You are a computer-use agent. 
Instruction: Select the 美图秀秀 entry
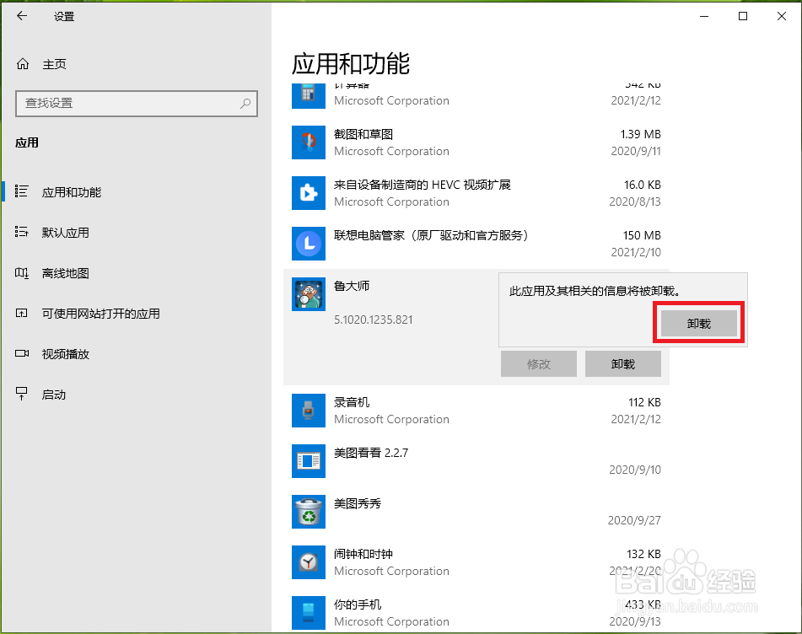pos(476,512)
